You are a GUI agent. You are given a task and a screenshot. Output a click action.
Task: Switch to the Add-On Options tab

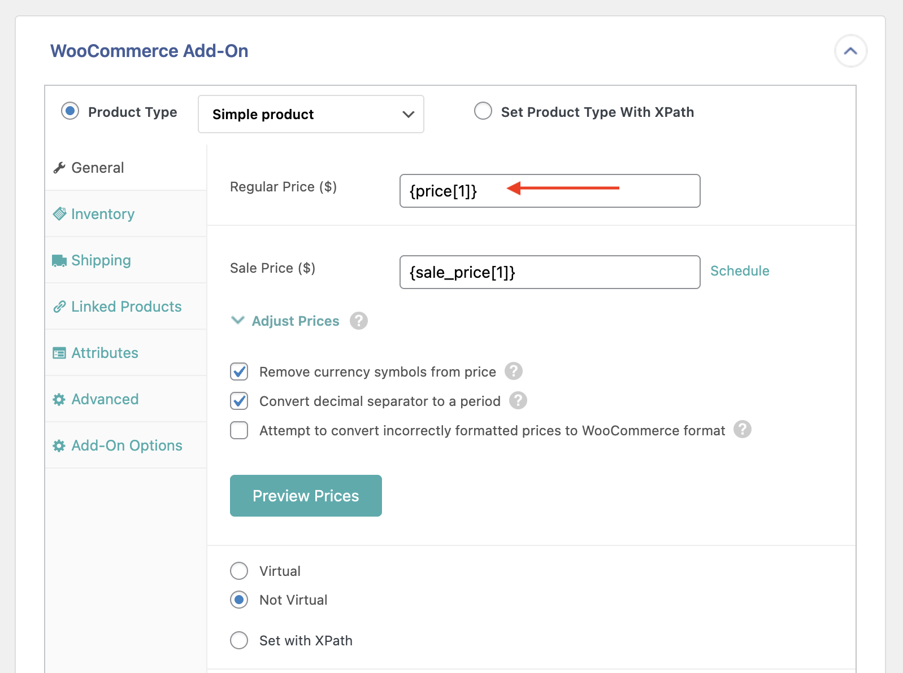(127, 445)
